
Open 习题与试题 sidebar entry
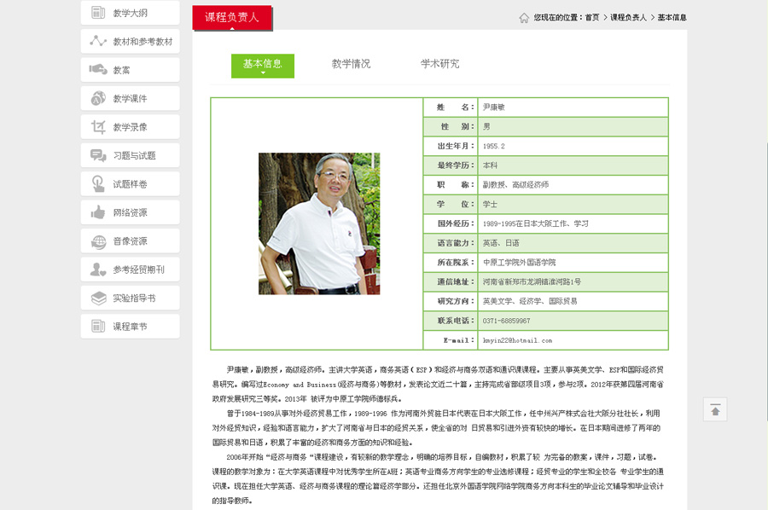(131, 155)
